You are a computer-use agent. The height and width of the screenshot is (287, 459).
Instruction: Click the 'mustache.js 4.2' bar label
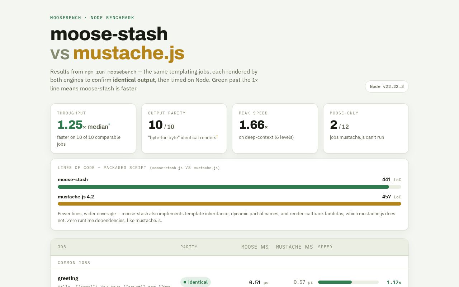point(76,197)
